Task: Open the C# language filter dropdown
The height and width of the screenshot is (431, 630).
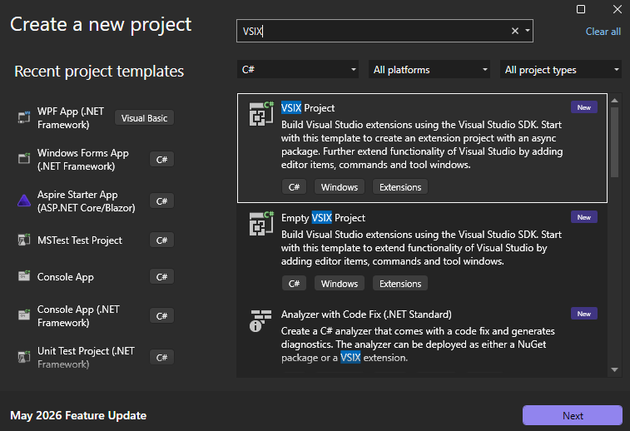Action: (x=298, y=70)
